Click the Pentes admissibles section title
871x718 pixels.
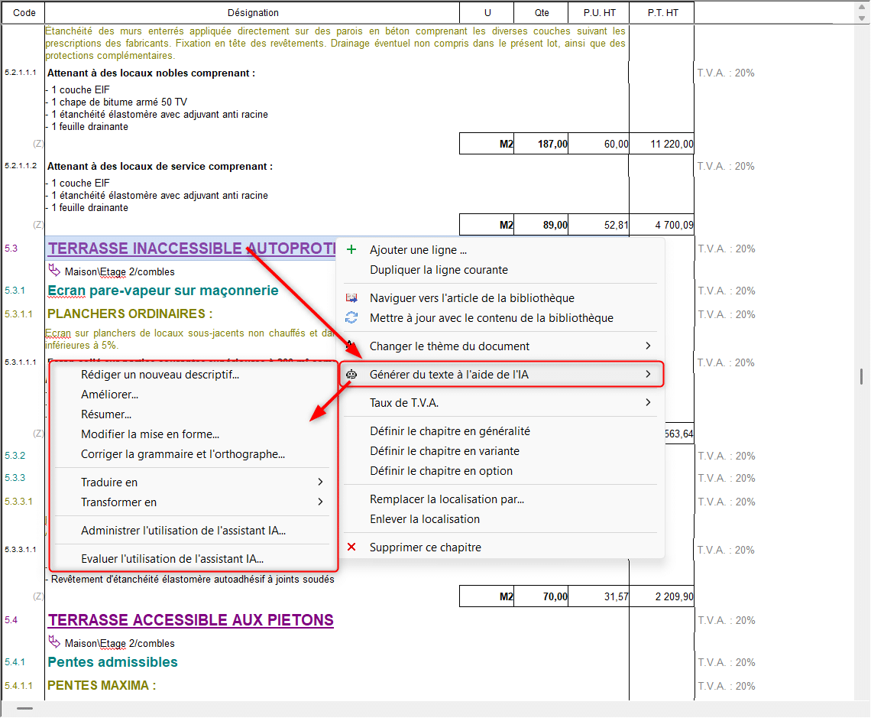tap(112, 662)
